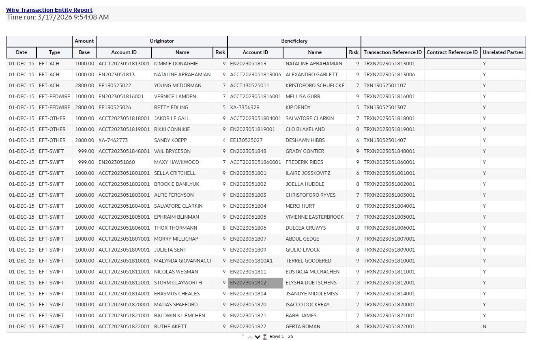Click the Contract Reference ID column header
Viewport: 539px width, 340px height.
(x=452, y=52)
